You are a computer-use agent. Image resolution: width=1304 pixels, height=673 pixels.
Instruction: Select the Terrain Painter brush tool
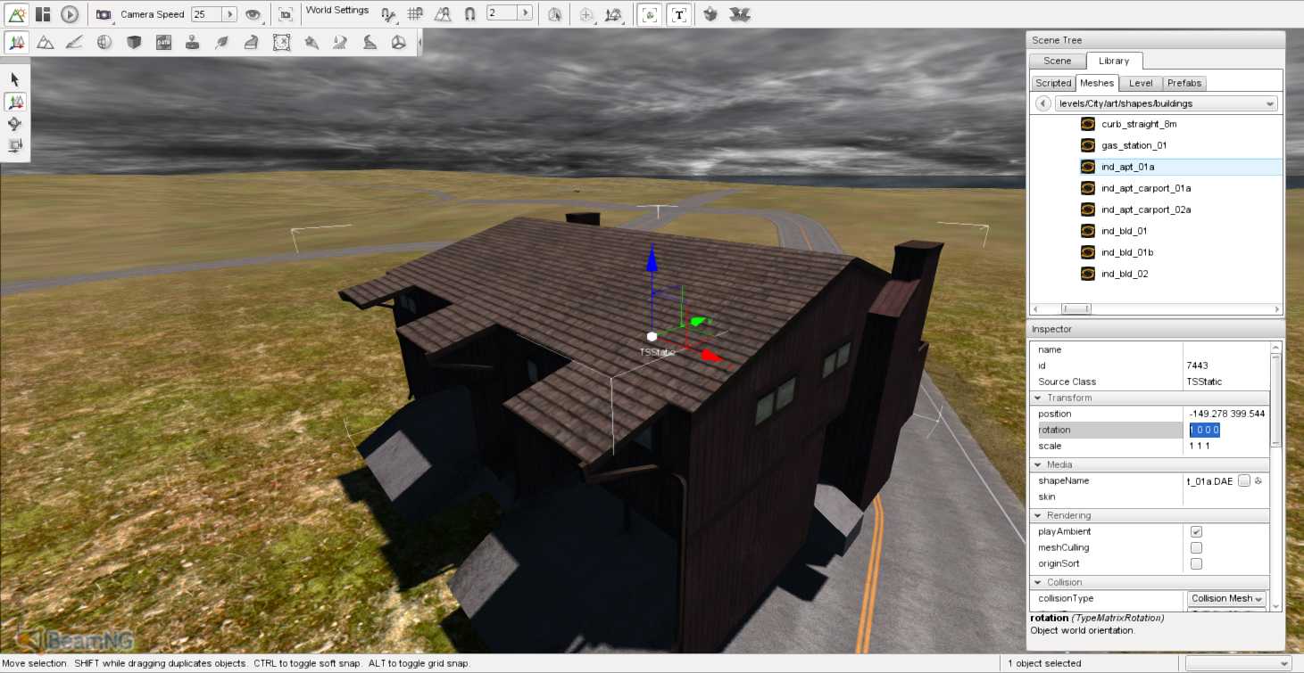point(75,42)
